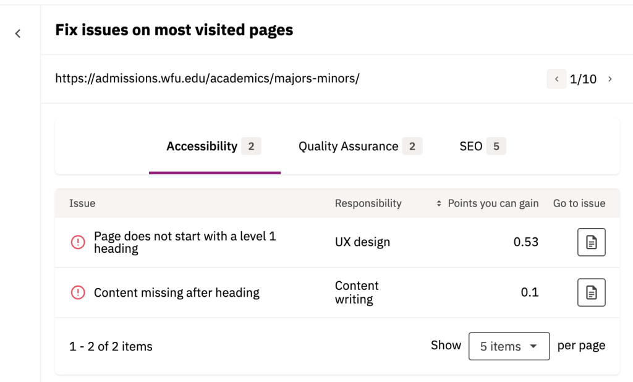Click the back arrow in left sidebar
The image size is (633, 382).
18,33
